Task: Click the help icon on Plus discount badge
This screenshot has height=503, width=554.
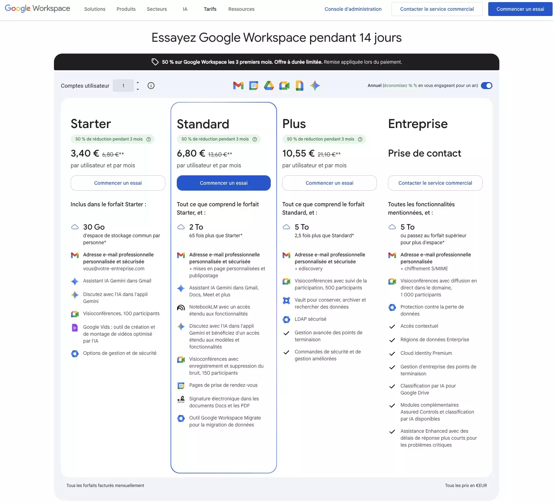Action: 360,139
